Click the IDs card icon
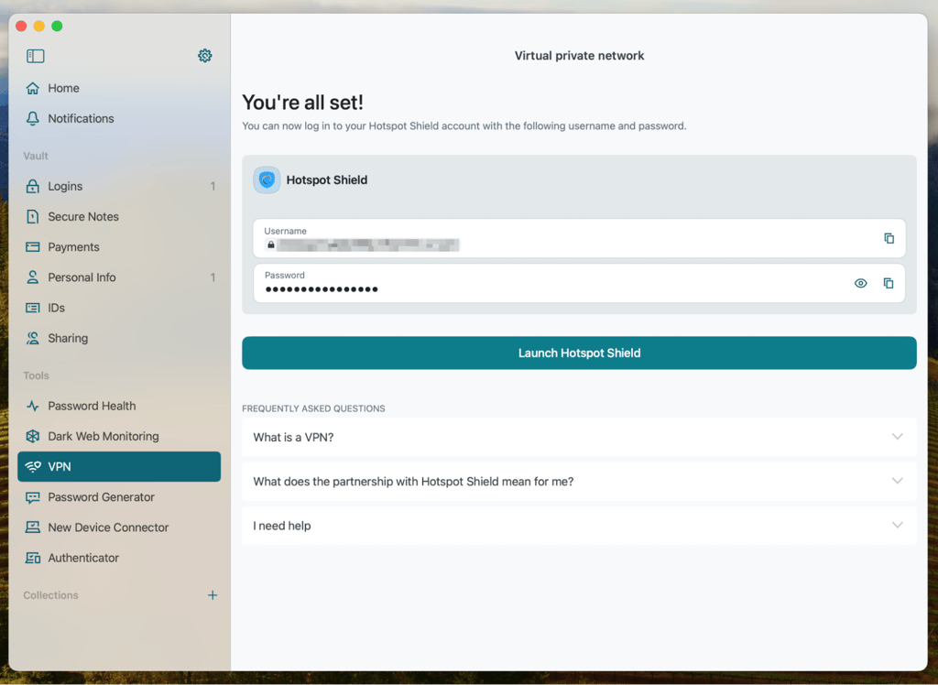The image size is (938, 685). tap(32, 308)
